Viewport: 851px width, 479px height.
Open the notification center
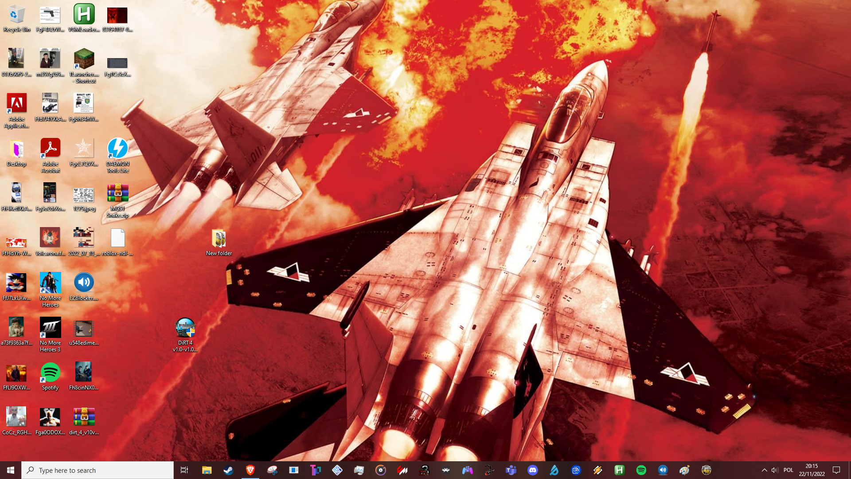[836, 470]
